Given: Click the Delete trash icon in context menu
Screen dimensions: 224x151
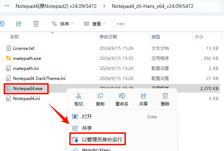Looking at the screenshot, I should click(165, 96).
